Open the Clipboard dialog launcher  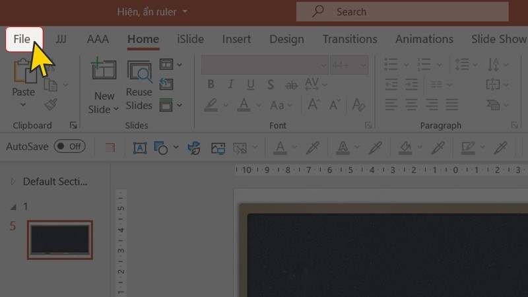click(x=73, y=125)
